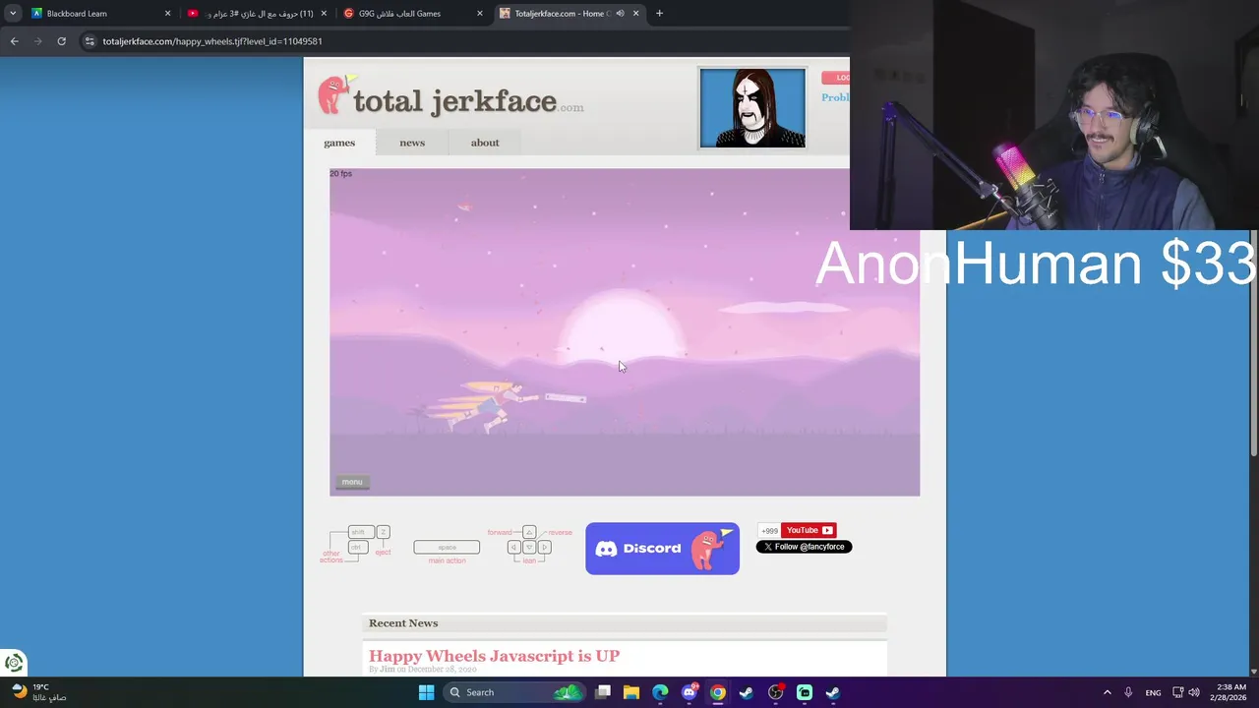Open Microsoft Edge from the taskbar
Screen dimensions: 1259x708
660,692
